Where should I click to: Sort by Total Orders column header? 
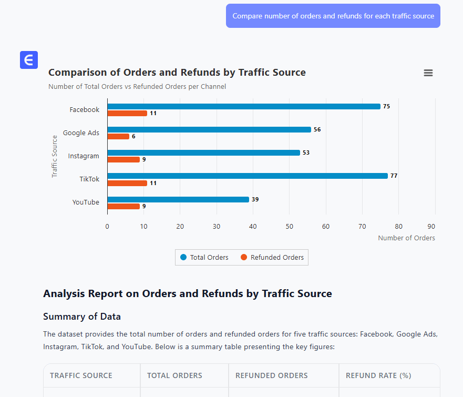(174, 375)
